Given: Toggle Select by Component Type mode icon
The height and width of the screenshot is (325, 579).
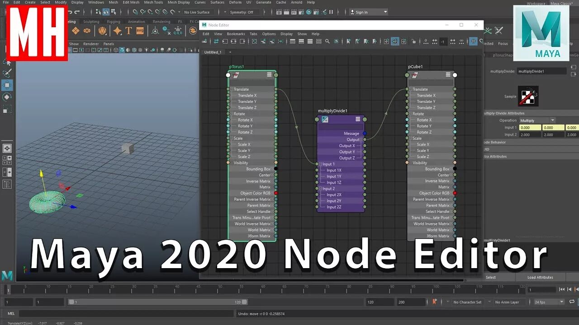Looking at the screenshot, I should point(113,12).
